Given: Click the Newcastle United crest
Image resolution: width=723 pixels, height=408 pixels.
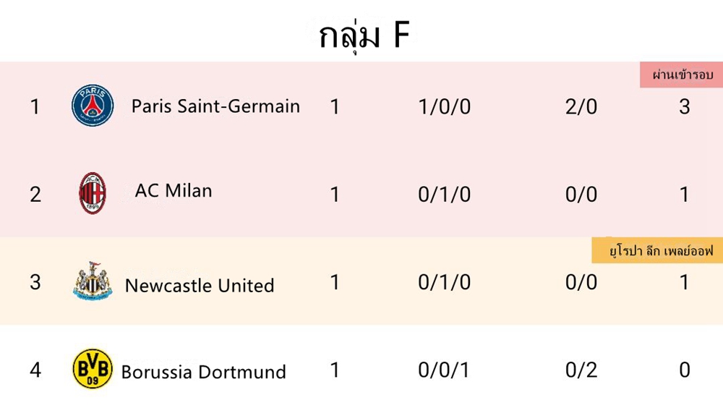Looking at the screenshot, I should pos(93,281).
